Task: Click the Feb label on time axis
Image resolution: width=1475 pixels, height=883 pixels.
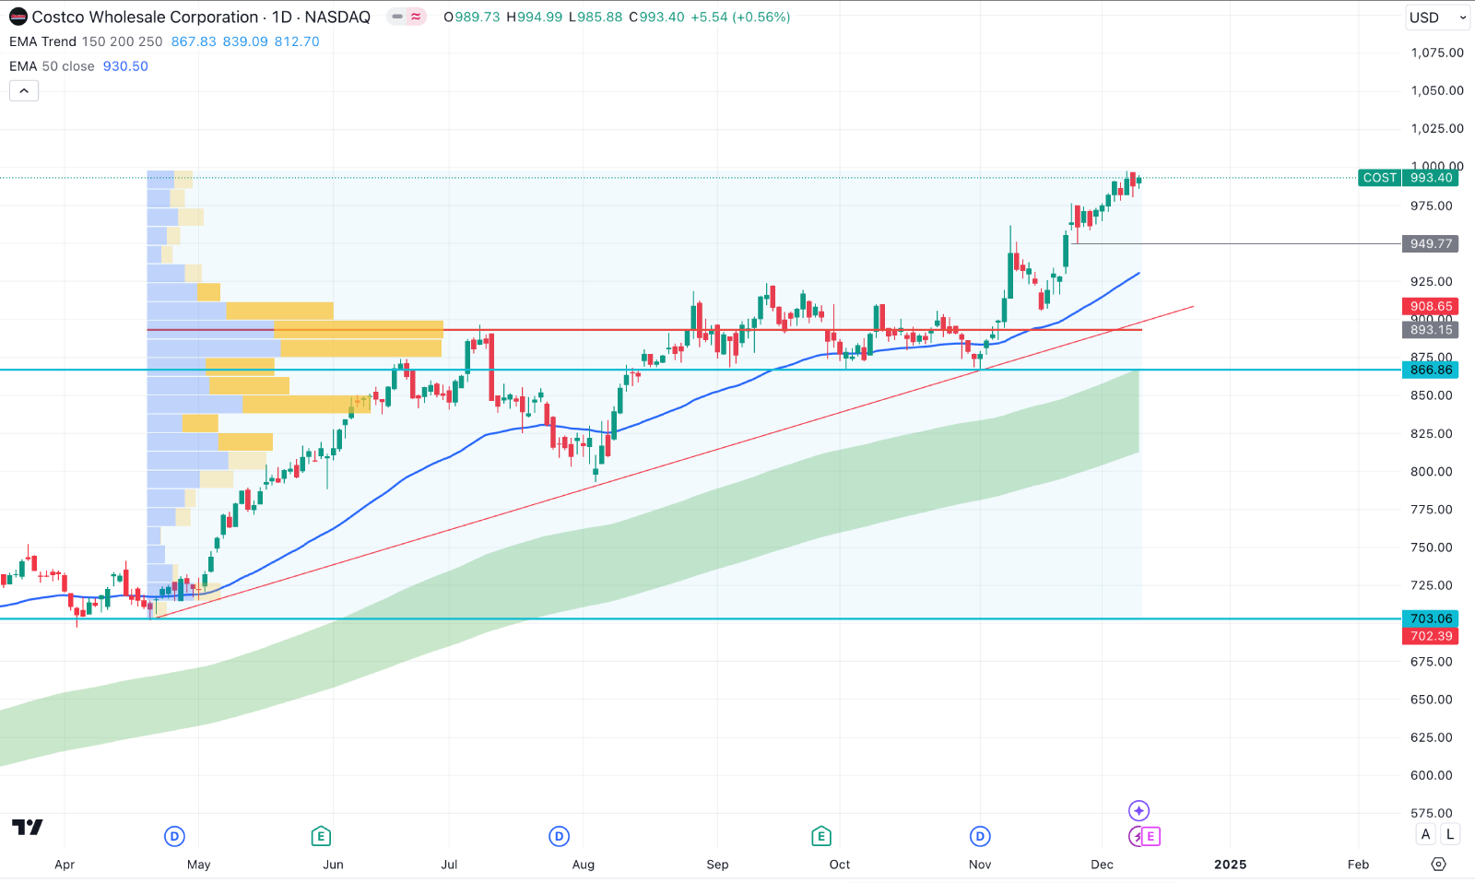Action: 1358,865
